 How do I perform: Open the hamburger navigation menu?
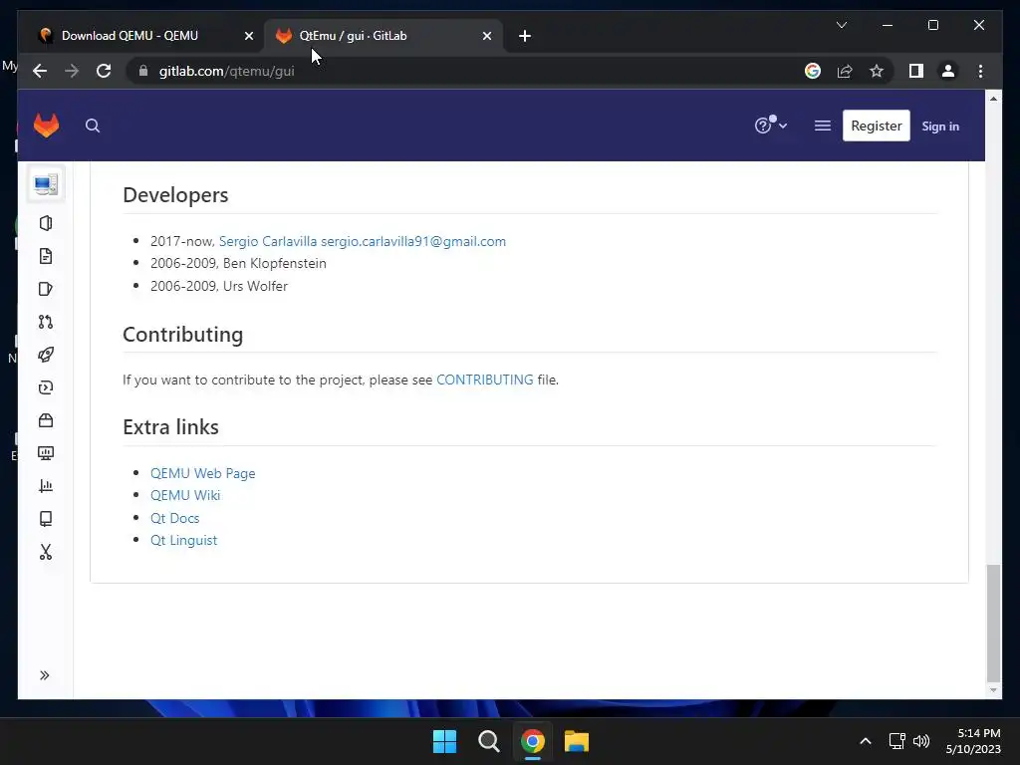click(822, 126)
